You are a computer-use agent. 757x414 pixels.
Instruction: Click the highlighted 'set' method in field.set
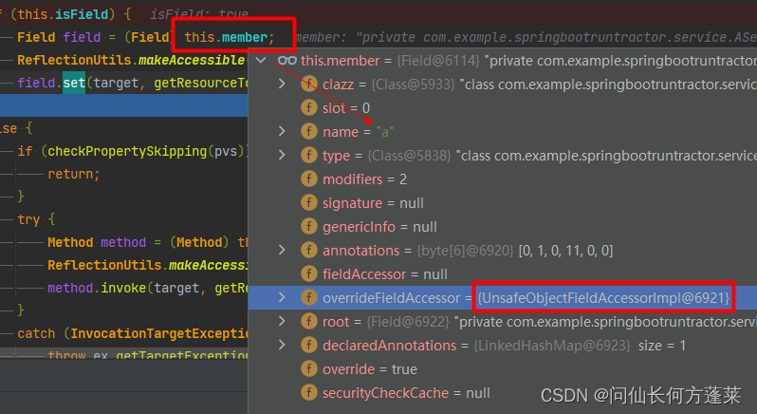[74, 83]
